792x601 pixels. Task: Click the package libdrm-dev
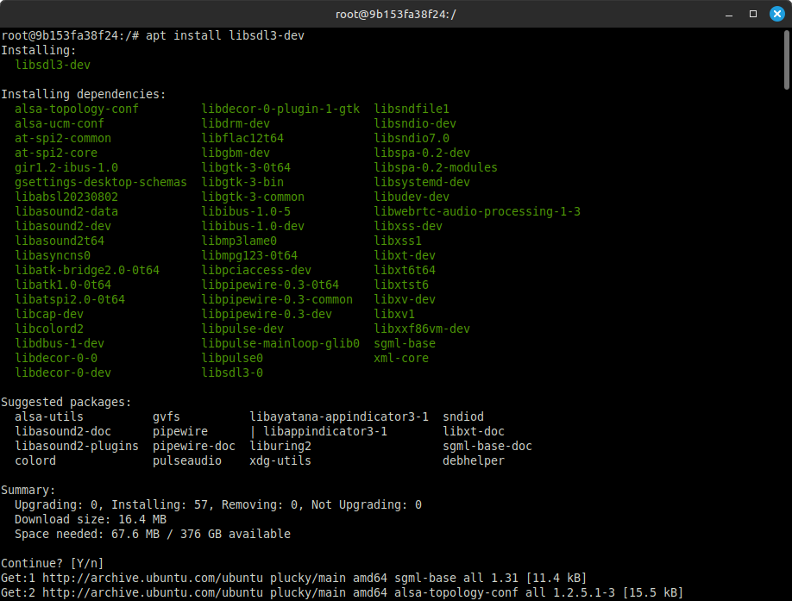coord(236,123)
